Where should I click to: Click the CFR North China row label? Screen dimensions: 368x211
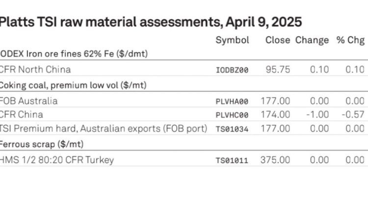tap(35, 70)
